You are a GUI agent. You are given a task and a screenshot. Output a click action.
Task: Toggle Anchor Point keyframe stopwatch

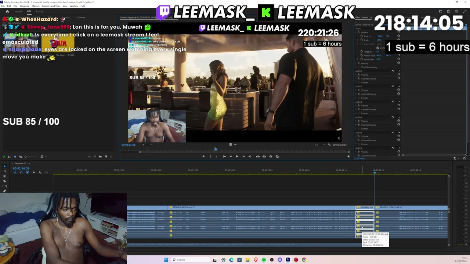[x=361, y=55]
